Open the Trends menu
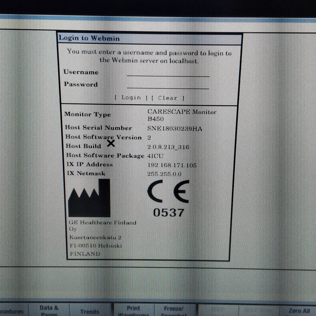 pyautogui.click(x=90, y=311)
